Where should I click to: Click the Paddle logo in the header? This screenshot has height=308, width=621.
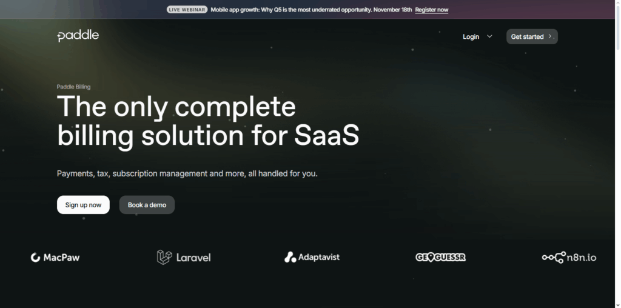pyautogui.click(x=78, y=36)
